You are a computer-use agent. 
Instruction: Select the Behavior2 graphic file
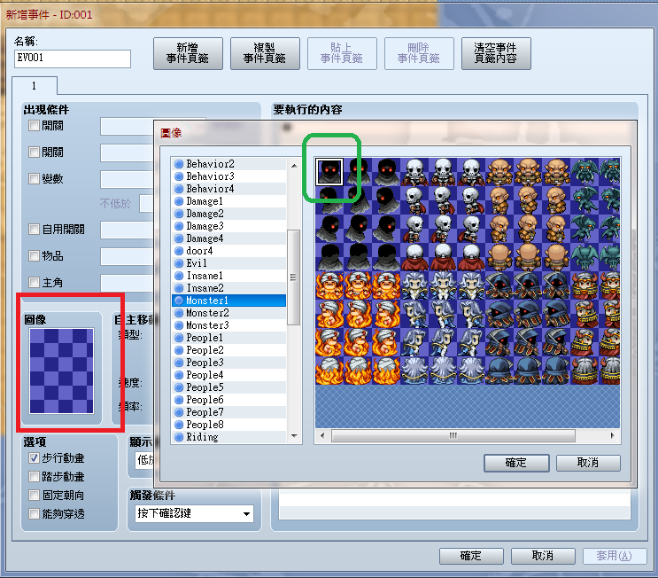click(228, 164)
